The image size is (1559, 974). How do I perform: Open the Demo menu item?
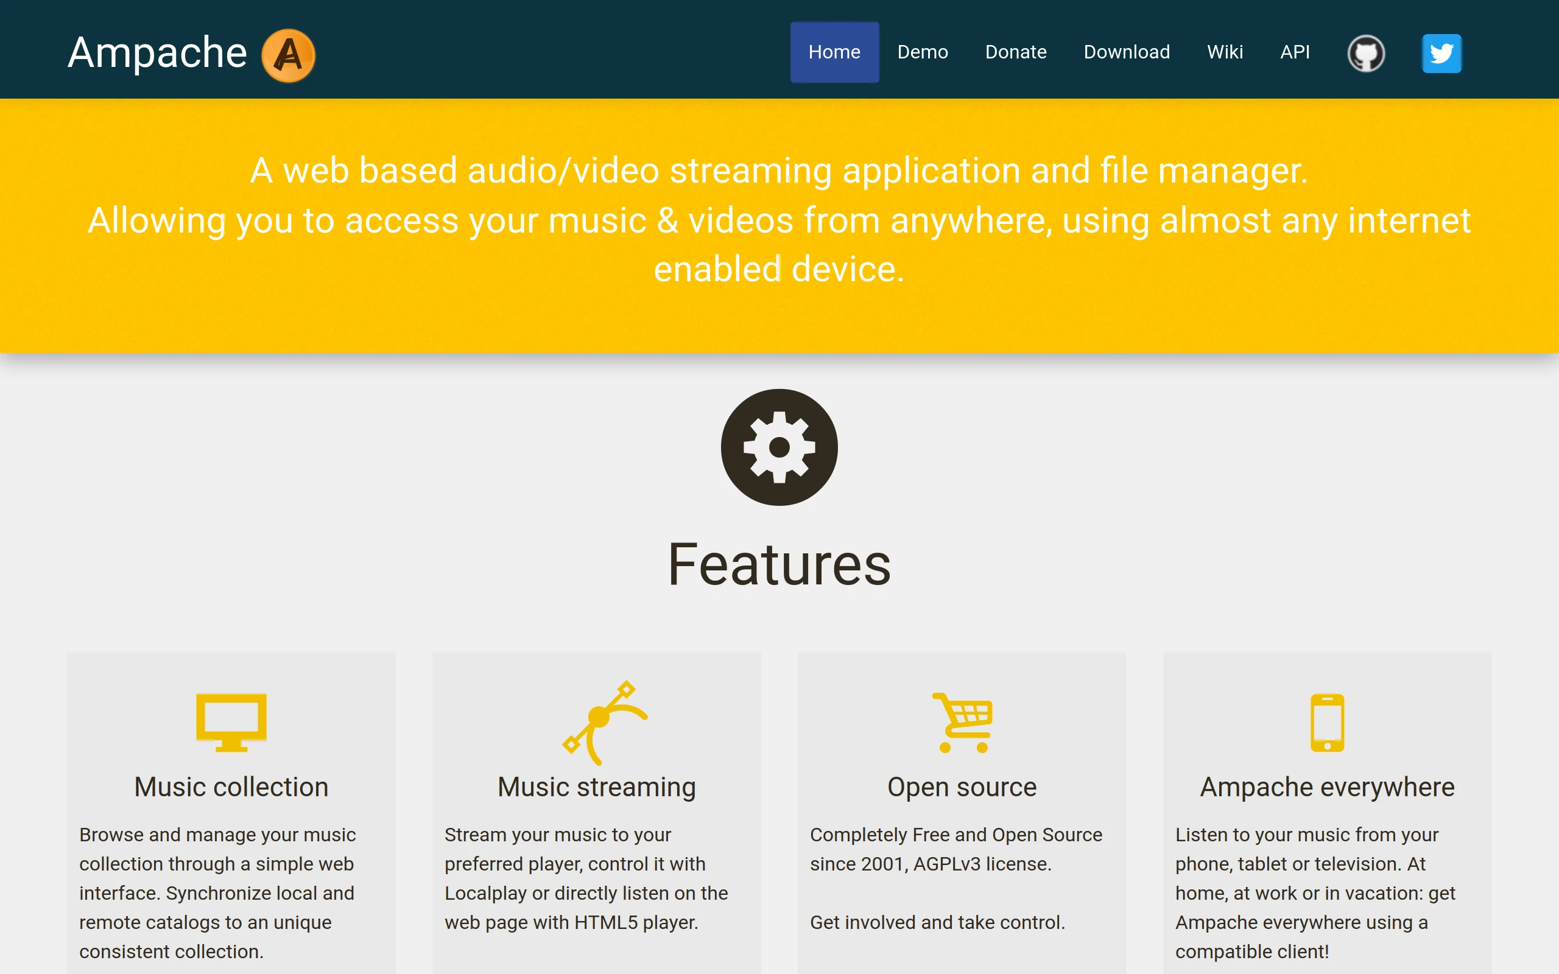point(923,52)
